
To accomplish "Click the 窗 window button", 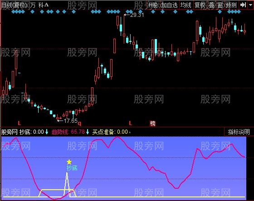I will (220, 5).
